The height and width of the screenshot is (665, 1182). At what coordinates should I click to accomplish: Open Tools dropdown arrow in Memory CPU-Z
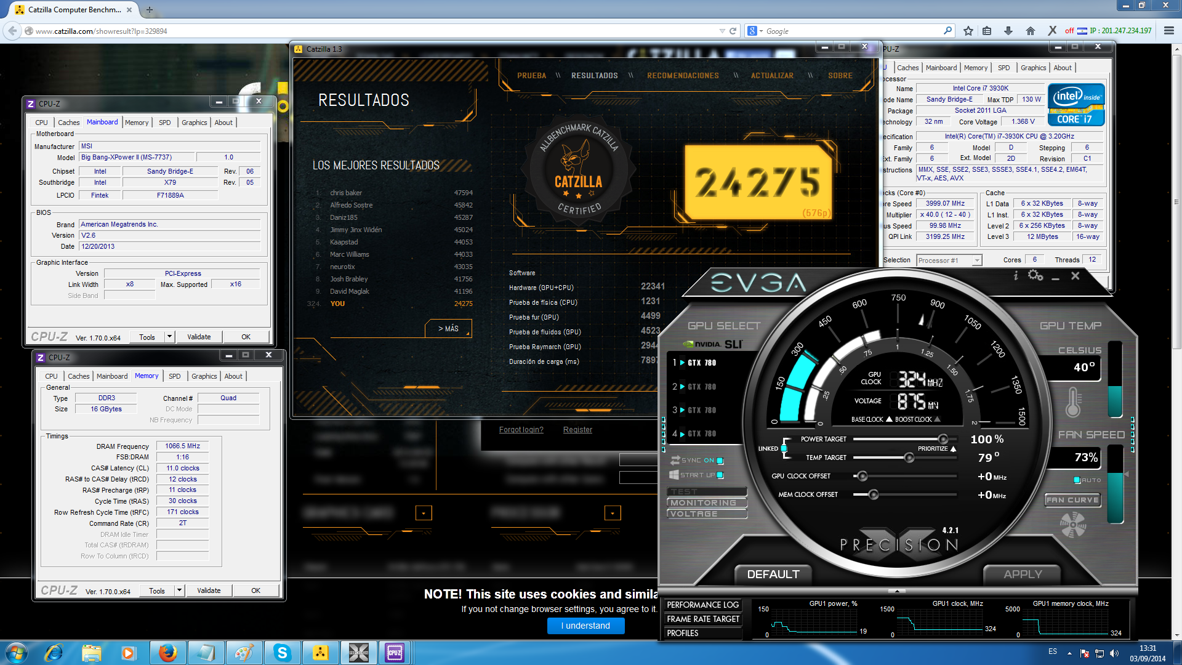(x=179, y=590)
